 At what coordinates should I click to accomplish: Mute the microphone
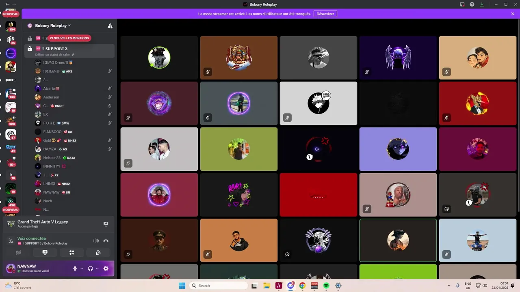pyautogui.click(x=75, y=268)
